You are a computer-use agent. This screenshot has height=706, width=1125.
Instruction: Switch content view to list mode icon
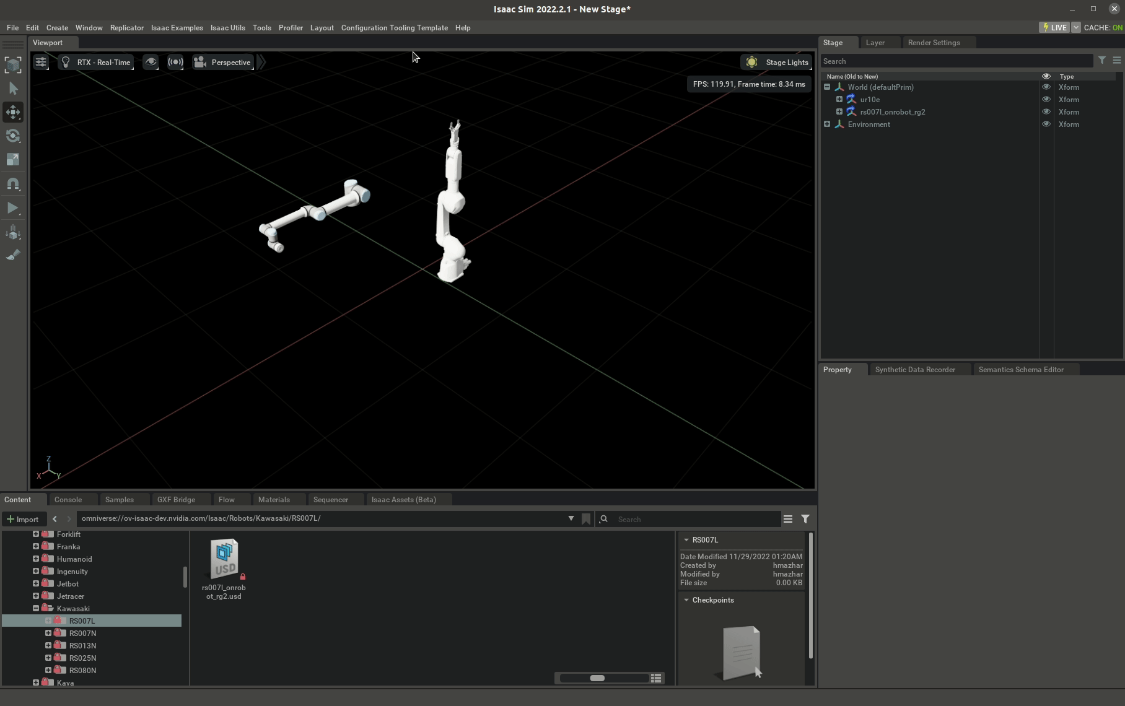[x=657, y=678]
